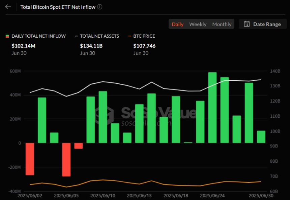Hide the TOTAL NET ASSETS series label
The height and width of the screenshot is (200, 290).
click(99, 36)
